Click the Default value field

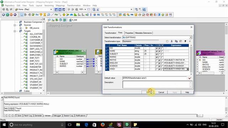coord(155,78)
